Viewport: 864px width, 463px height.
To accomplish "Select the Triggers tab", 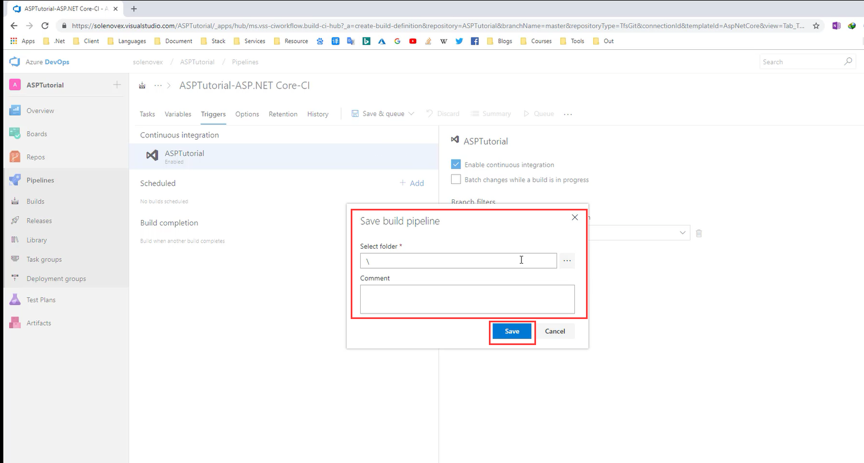I will pyautogui.click(x=213, y=114).
